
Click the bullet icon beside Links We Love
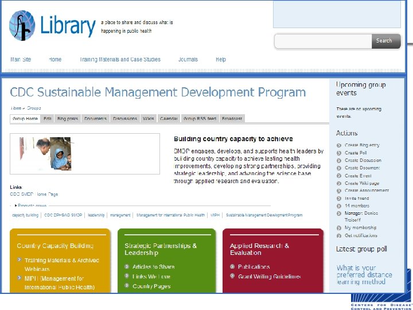tap(127, 276)
